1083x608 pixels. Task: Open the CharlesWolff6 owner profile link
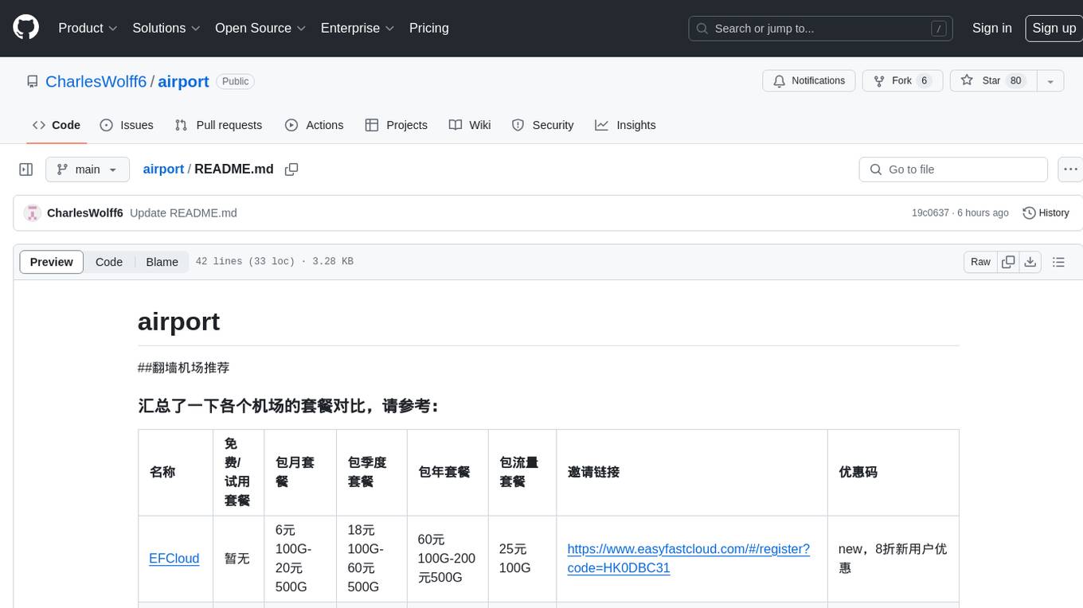[x=96, y=81]
